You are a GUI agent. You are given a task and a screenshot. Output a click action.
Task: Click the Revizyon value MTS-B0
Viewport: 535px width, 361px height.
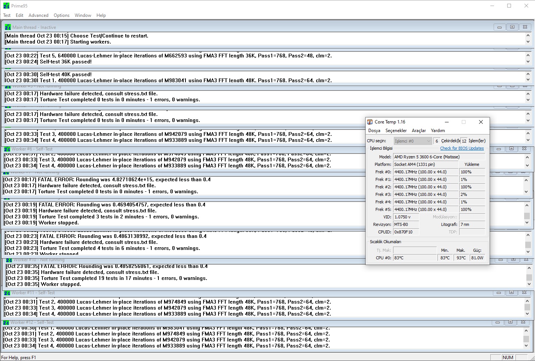coord(406,224)
